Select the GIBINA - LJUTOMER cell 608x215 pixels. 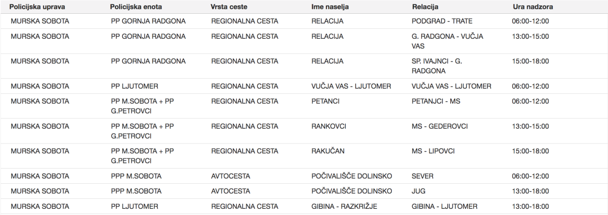pos(444,206)
